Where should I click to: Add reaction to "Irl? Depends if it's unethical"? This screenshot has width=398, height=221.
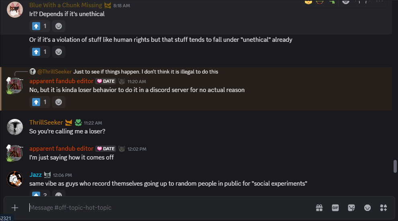coord(59,26)
